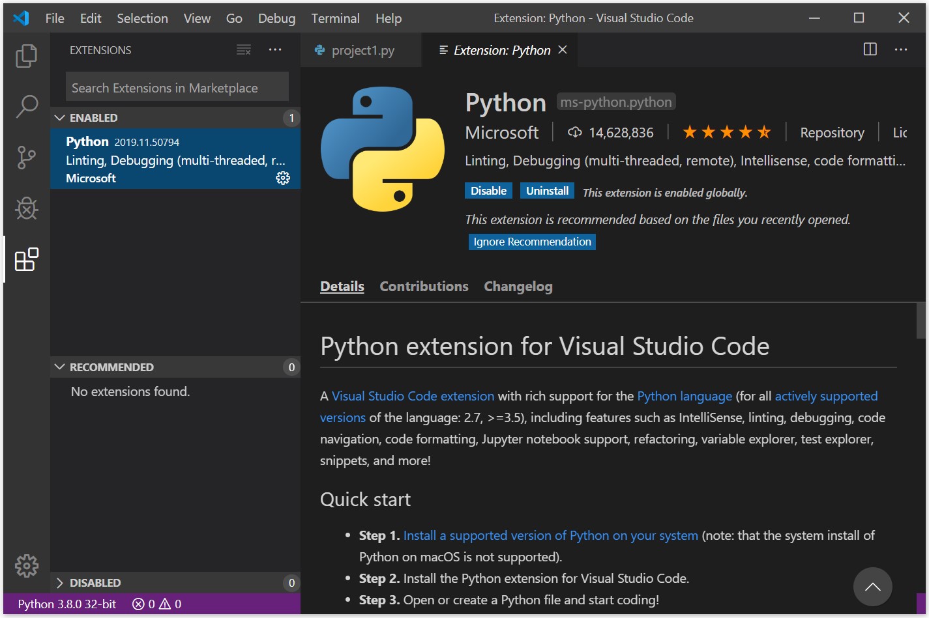Switch to the project1.py tab
This screenshot has height=618, width=929.
click(361, 50)
